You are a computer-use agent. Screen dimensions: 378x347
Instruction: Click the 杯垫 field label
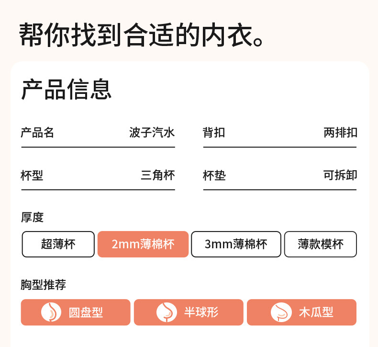[x=214, y=175]
